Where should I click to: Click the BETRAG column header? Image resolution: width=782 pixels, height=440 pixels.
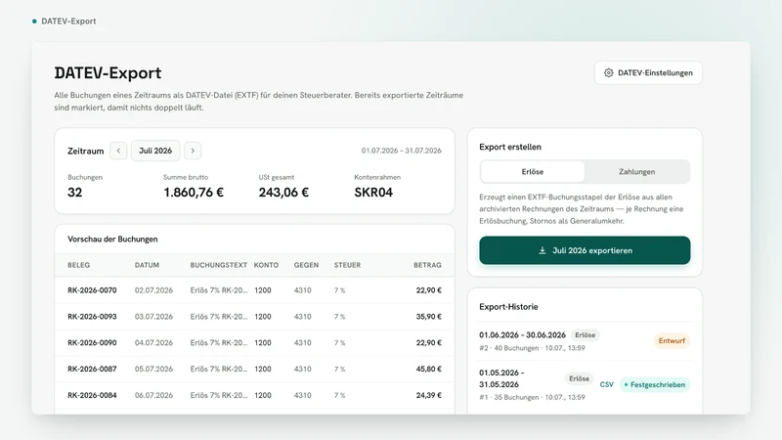tap(427, 265)
